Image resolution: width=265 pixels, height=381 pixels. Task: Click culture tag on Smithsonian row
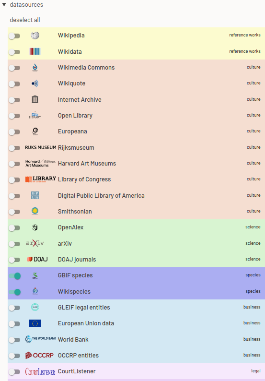tap(253, 211)
